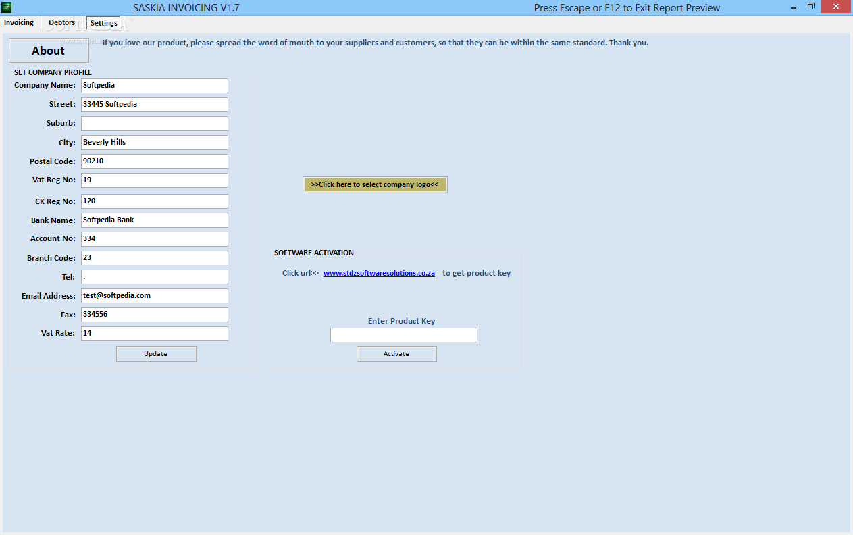Select the Postal Code field
853x535 pixels.
[x=155, y=161]
